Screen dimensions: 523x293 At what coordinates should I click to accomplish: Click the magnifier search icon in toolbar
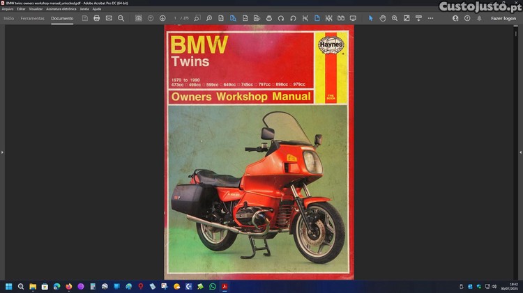121,18
